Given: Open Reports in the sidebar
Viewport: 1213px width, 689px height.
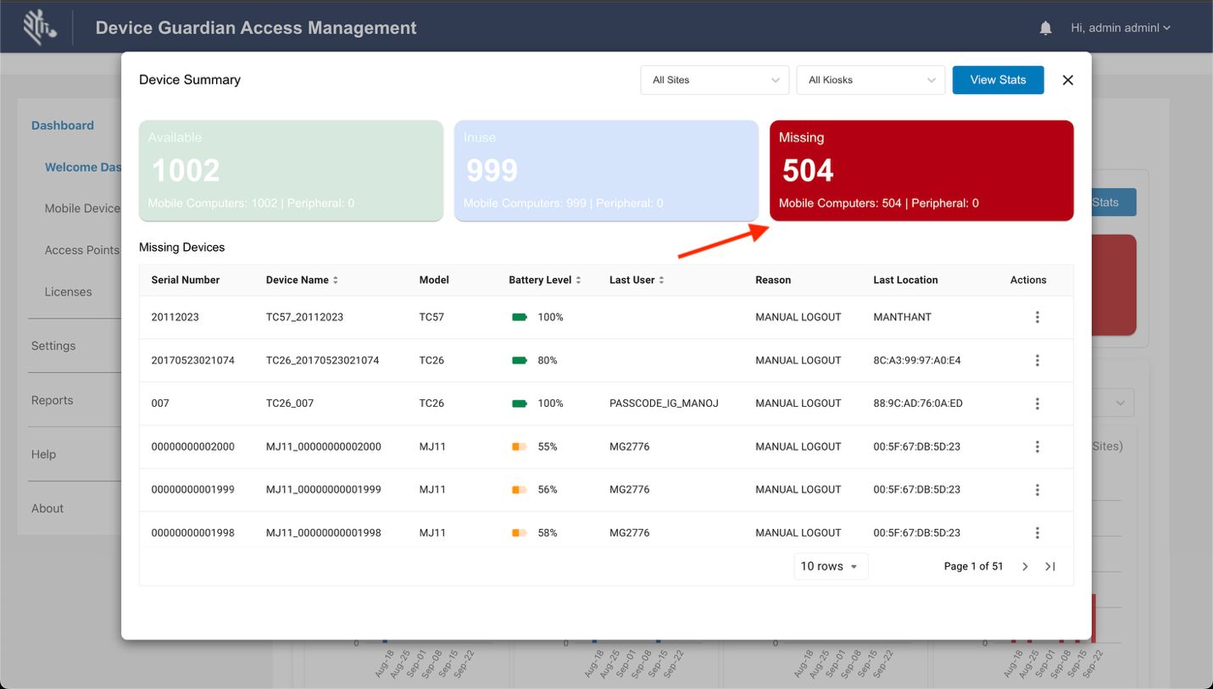Looking at the screenshot, I should (53, 400).
